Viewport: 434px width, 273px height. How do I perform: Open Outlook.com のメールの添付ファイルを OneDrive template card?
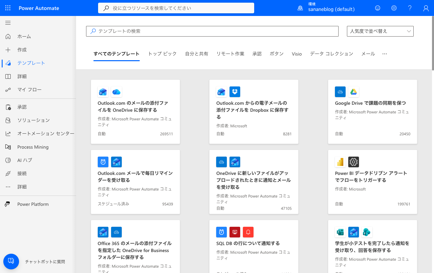(x=135, y=112)
